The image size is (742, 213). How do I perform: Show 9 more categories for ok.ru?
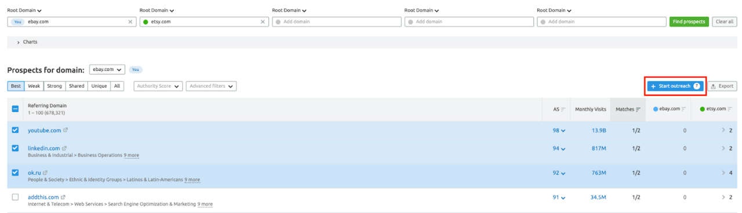pos(192,180)
